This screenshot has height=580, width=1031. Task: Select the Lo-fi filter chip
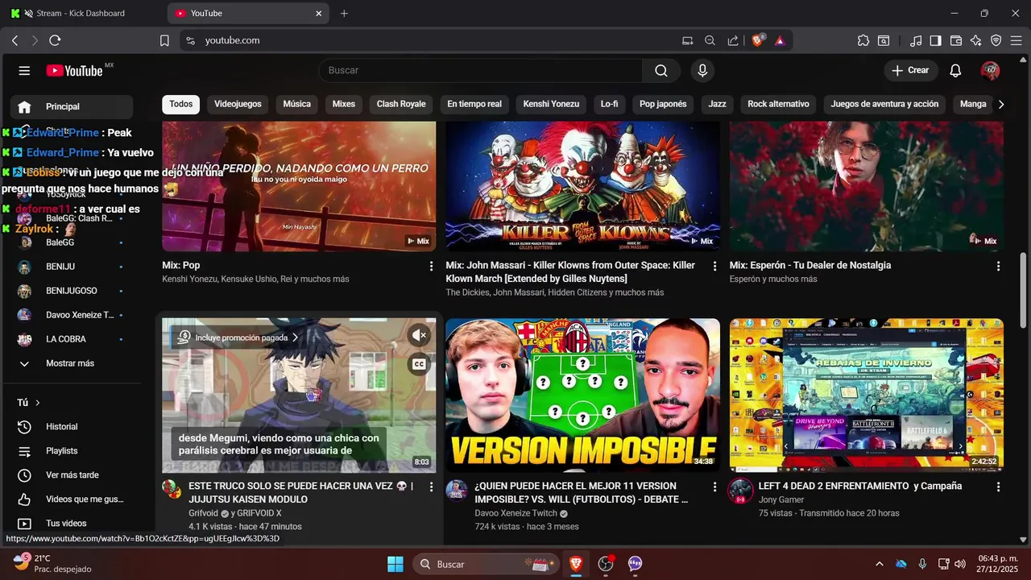[609, 105]
